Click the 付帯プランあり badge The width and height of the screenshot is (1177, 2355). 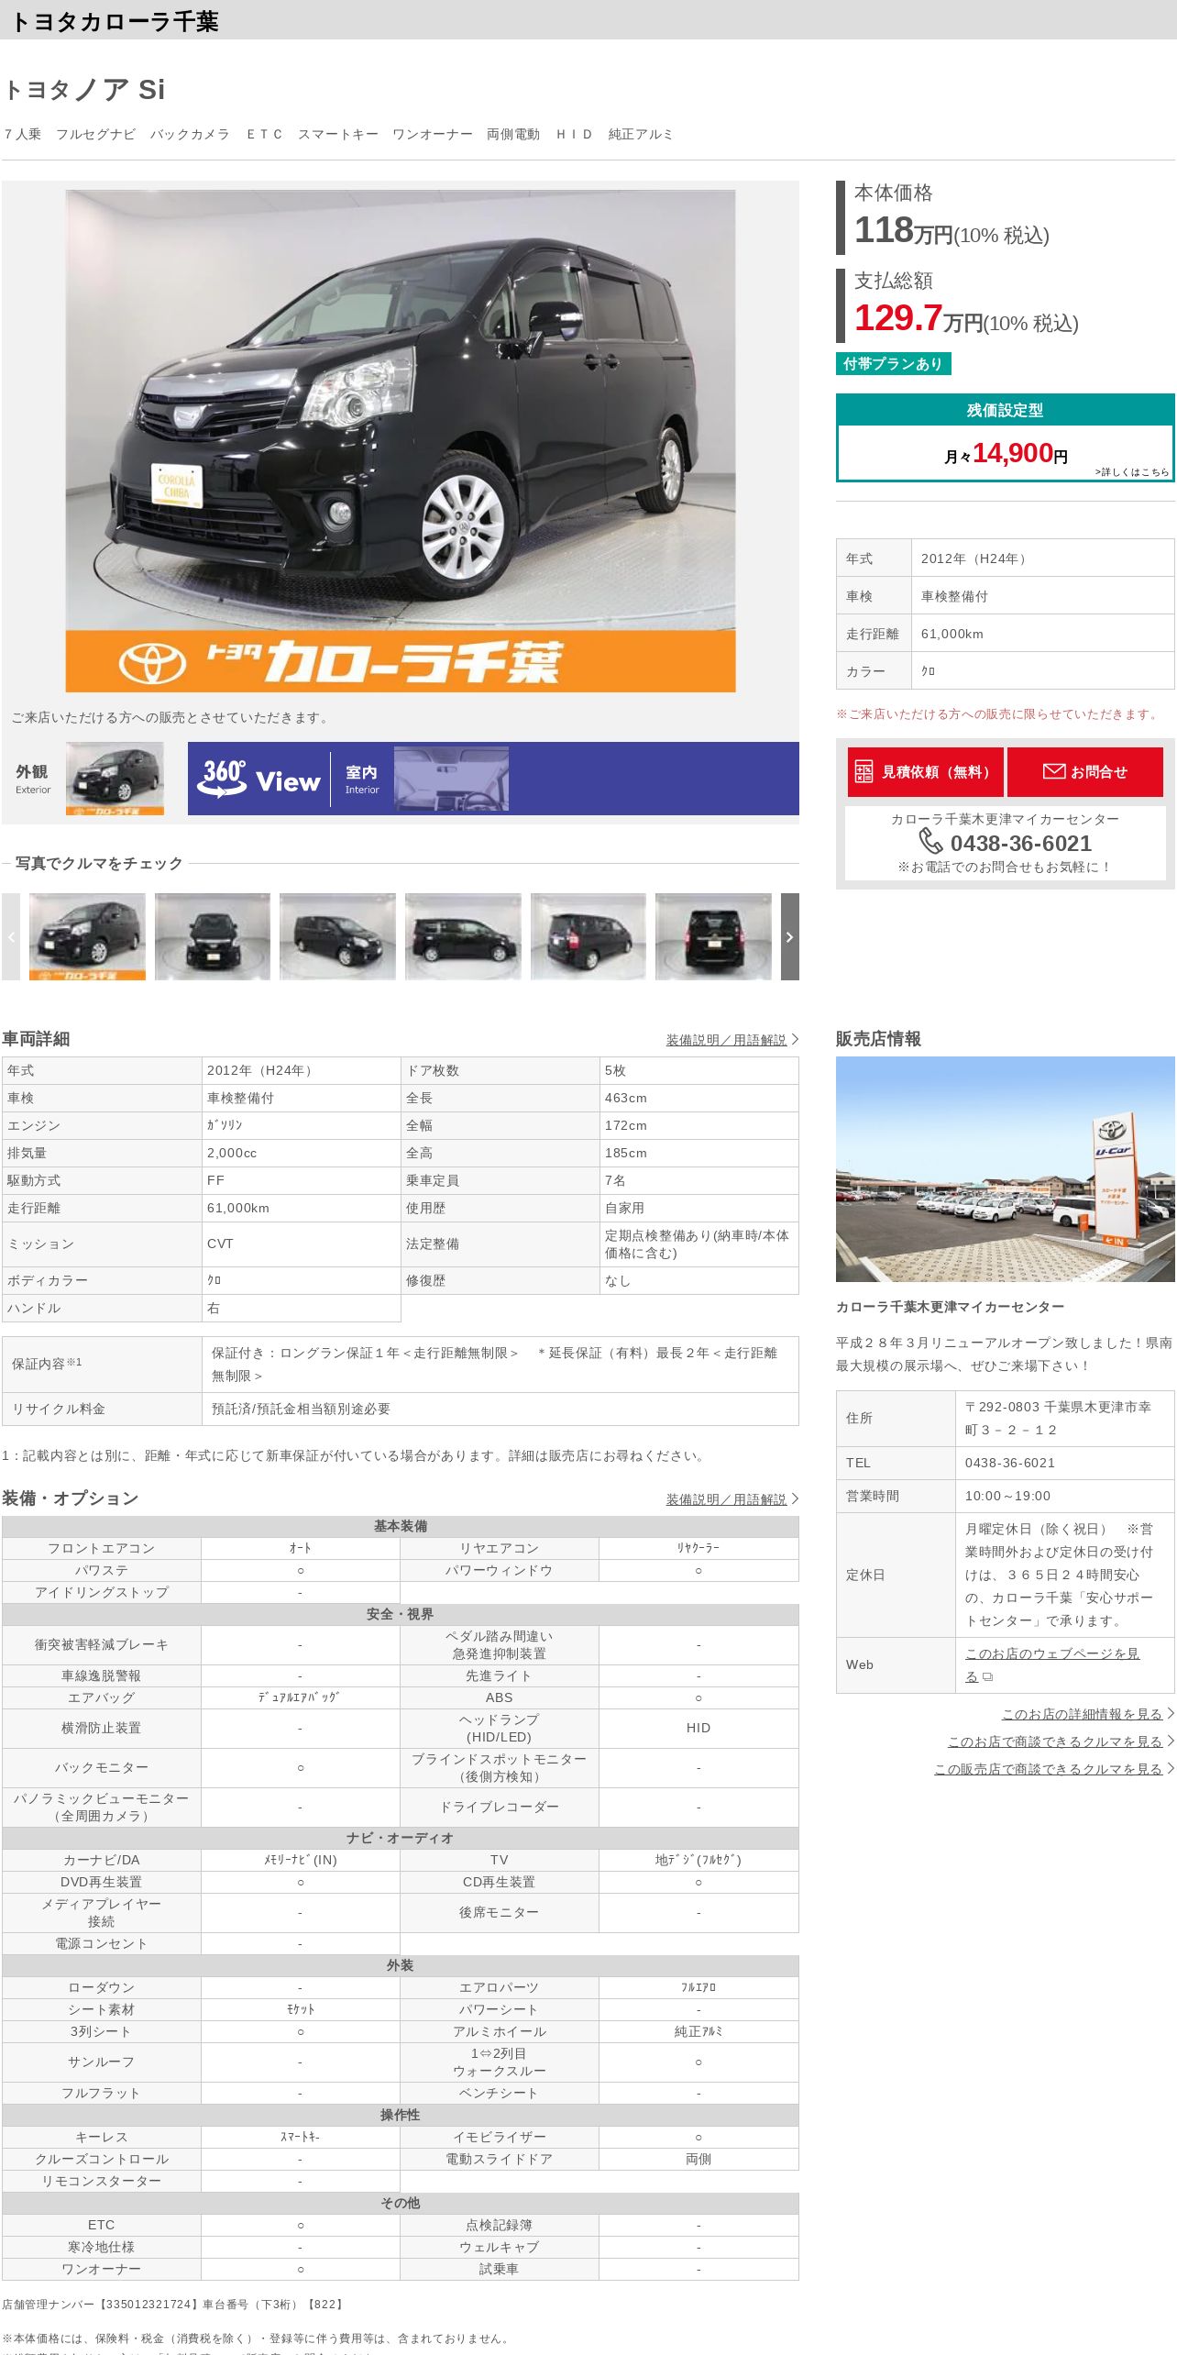click(x=893, y=364)
